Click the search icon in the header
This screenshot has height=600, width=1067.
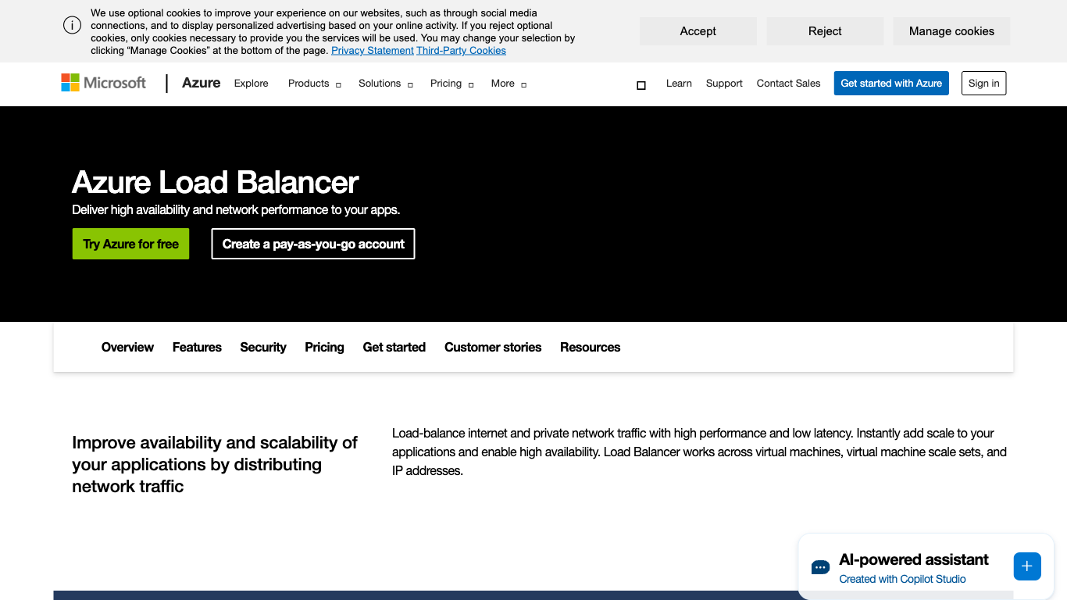point(641,84)
